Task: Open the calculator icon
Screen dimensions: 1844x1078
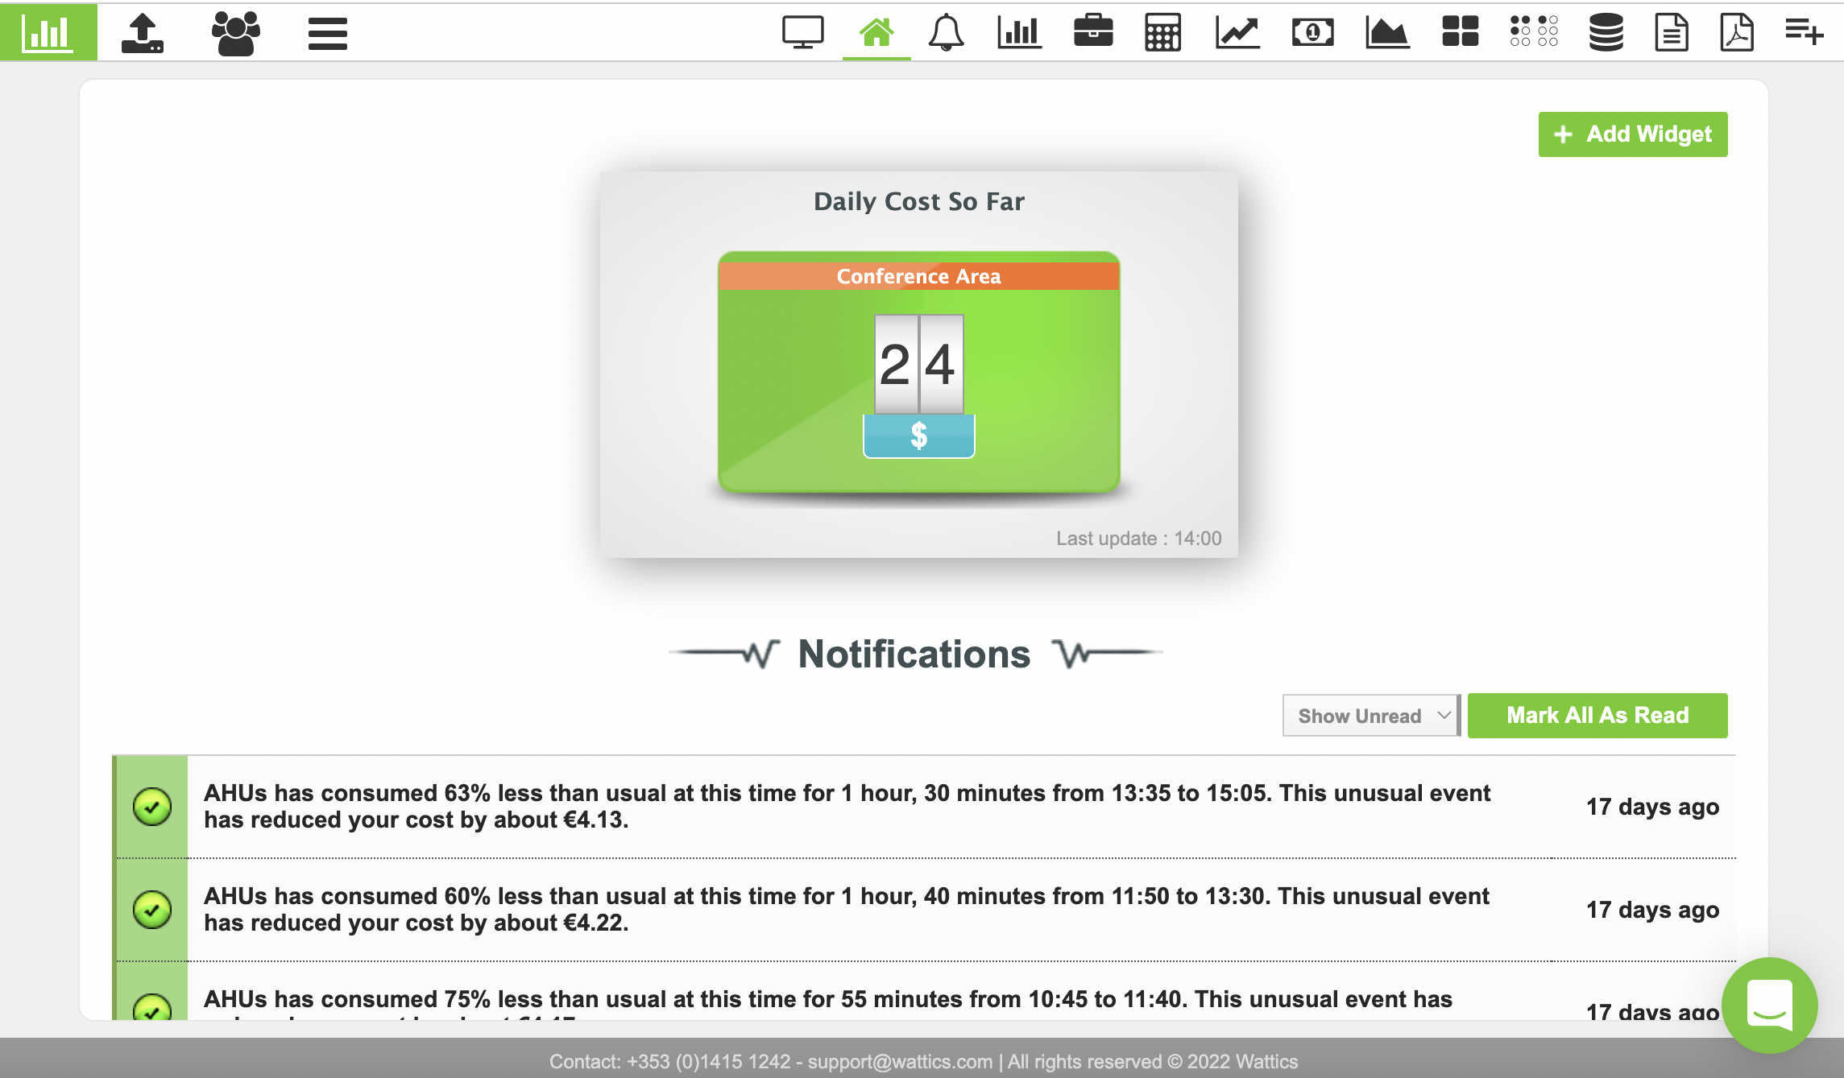Action: tap(1162, 33)
